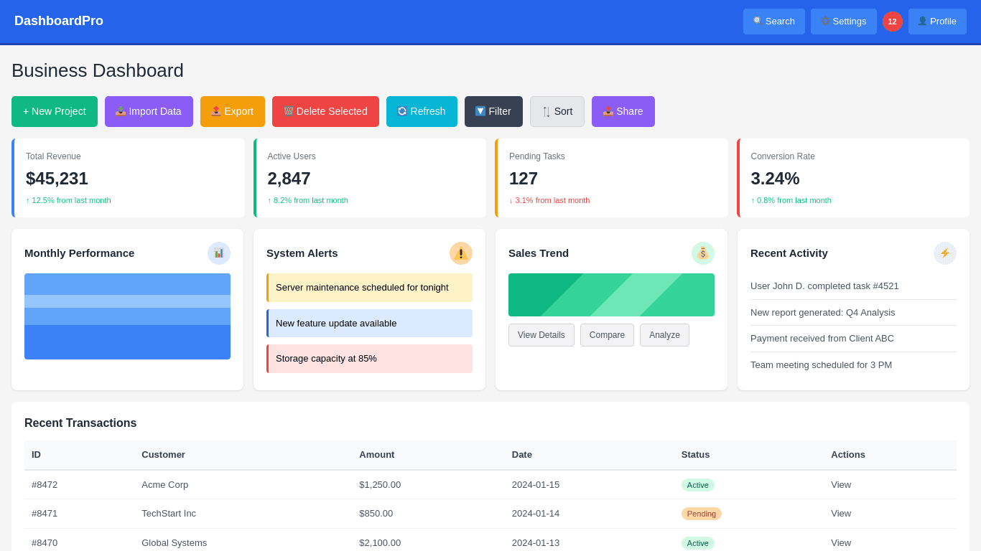This screenshot has width=981, height=551.
Task: Click Import Data button
Action: pos(149,112)
